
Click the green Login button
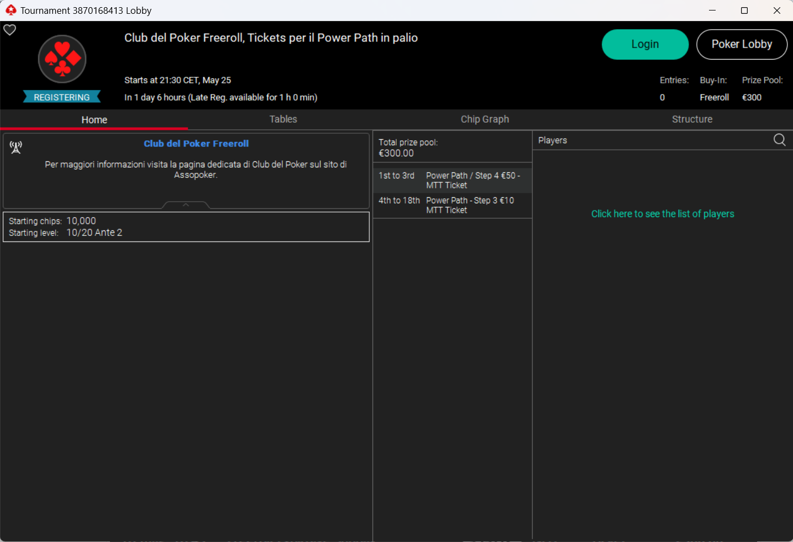pyautogui.click(x=645, y=44)
